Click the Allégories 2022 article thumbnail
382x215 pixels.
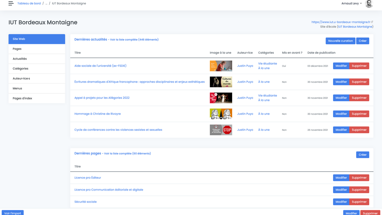point(221,98)
